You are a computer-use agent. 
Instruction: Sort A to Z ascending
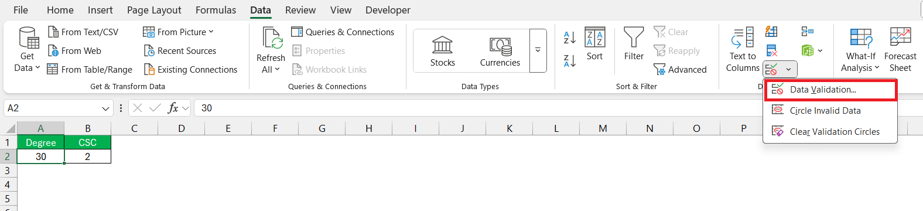569,38
